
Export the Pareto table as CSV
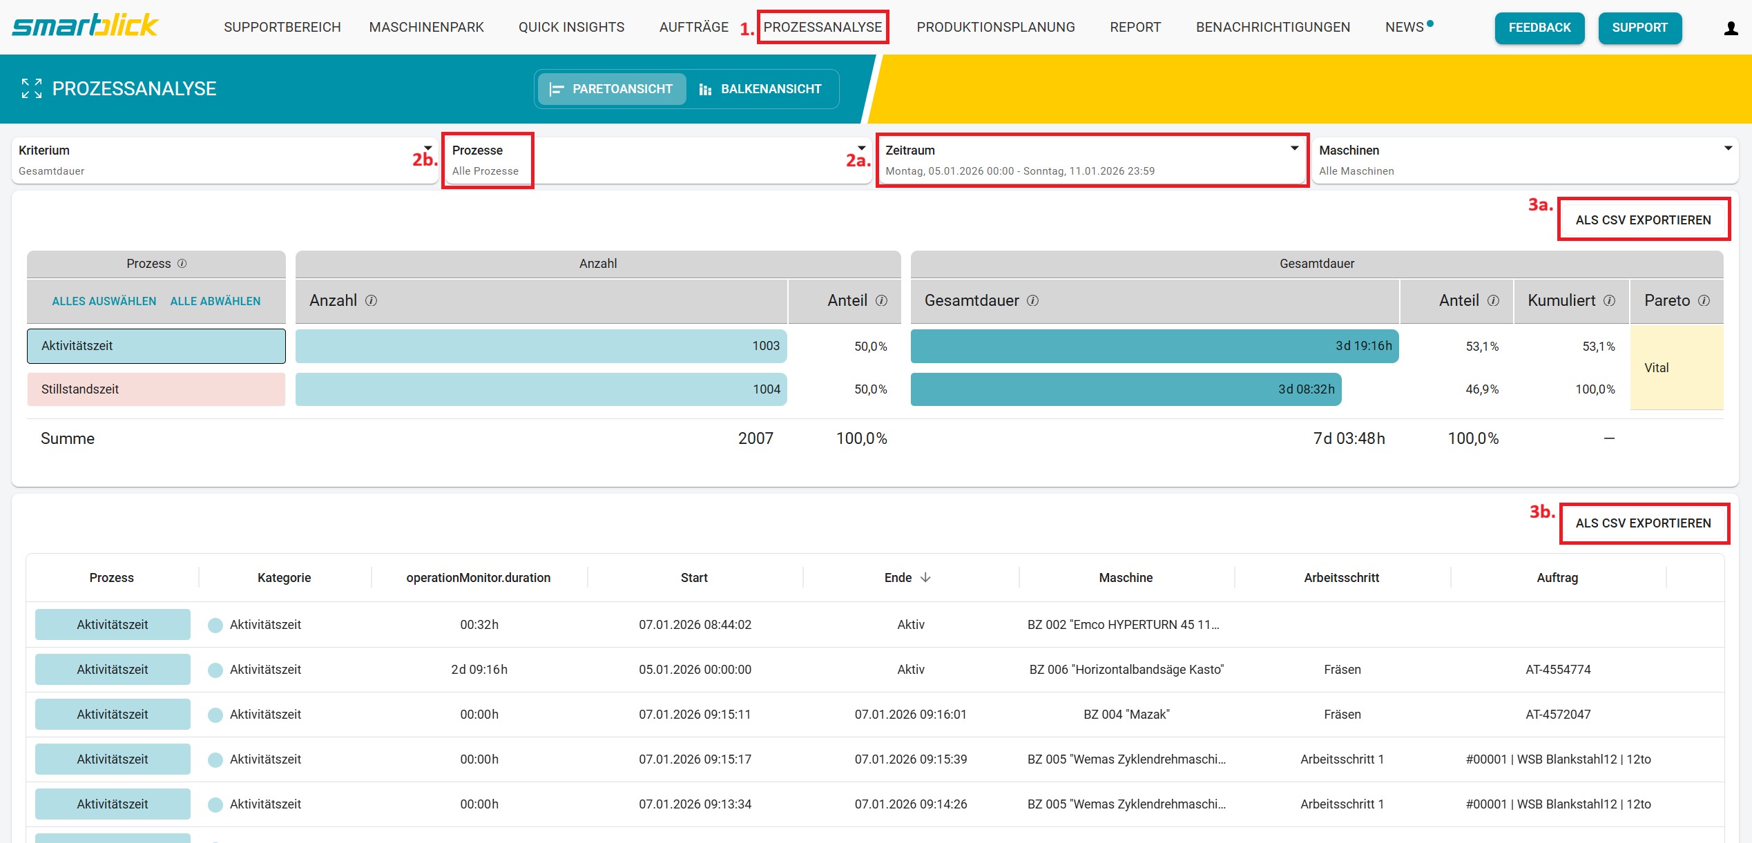(1643, 220)
